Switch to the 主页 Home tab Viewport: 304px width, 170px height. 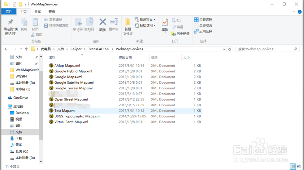pyautogui.click(x=23, y=12)
